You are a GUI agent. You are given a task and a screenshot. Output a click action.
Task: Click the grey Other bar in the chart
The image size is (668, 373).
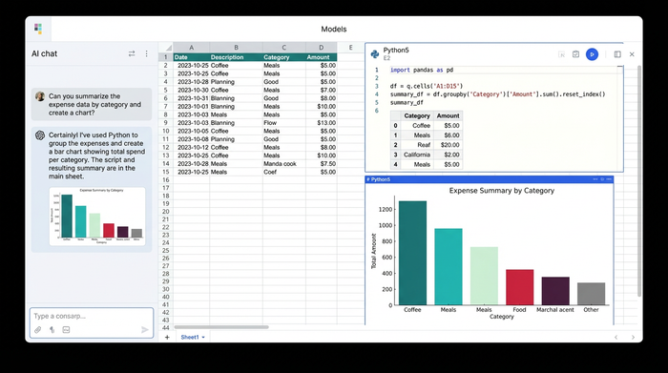click(591, 294)
